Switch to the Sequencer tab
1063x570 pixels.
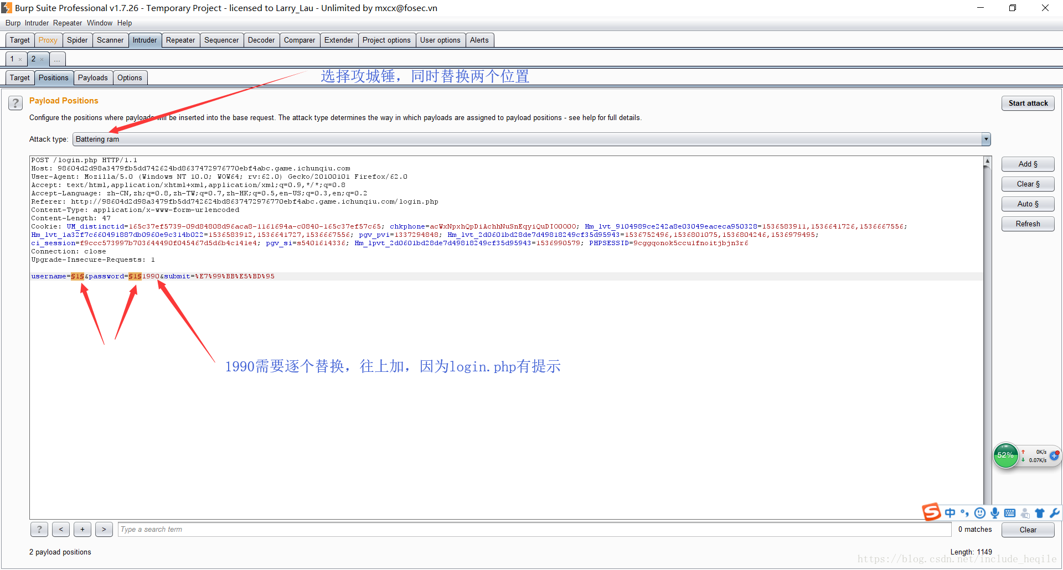221,40
